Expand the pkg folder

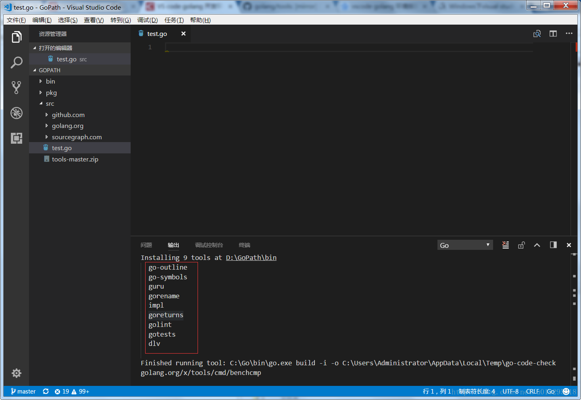(80, 92)
